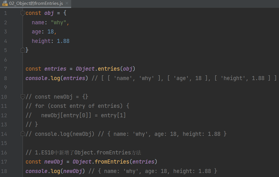Click the newObj declaration on line 17

pos(54,162)
